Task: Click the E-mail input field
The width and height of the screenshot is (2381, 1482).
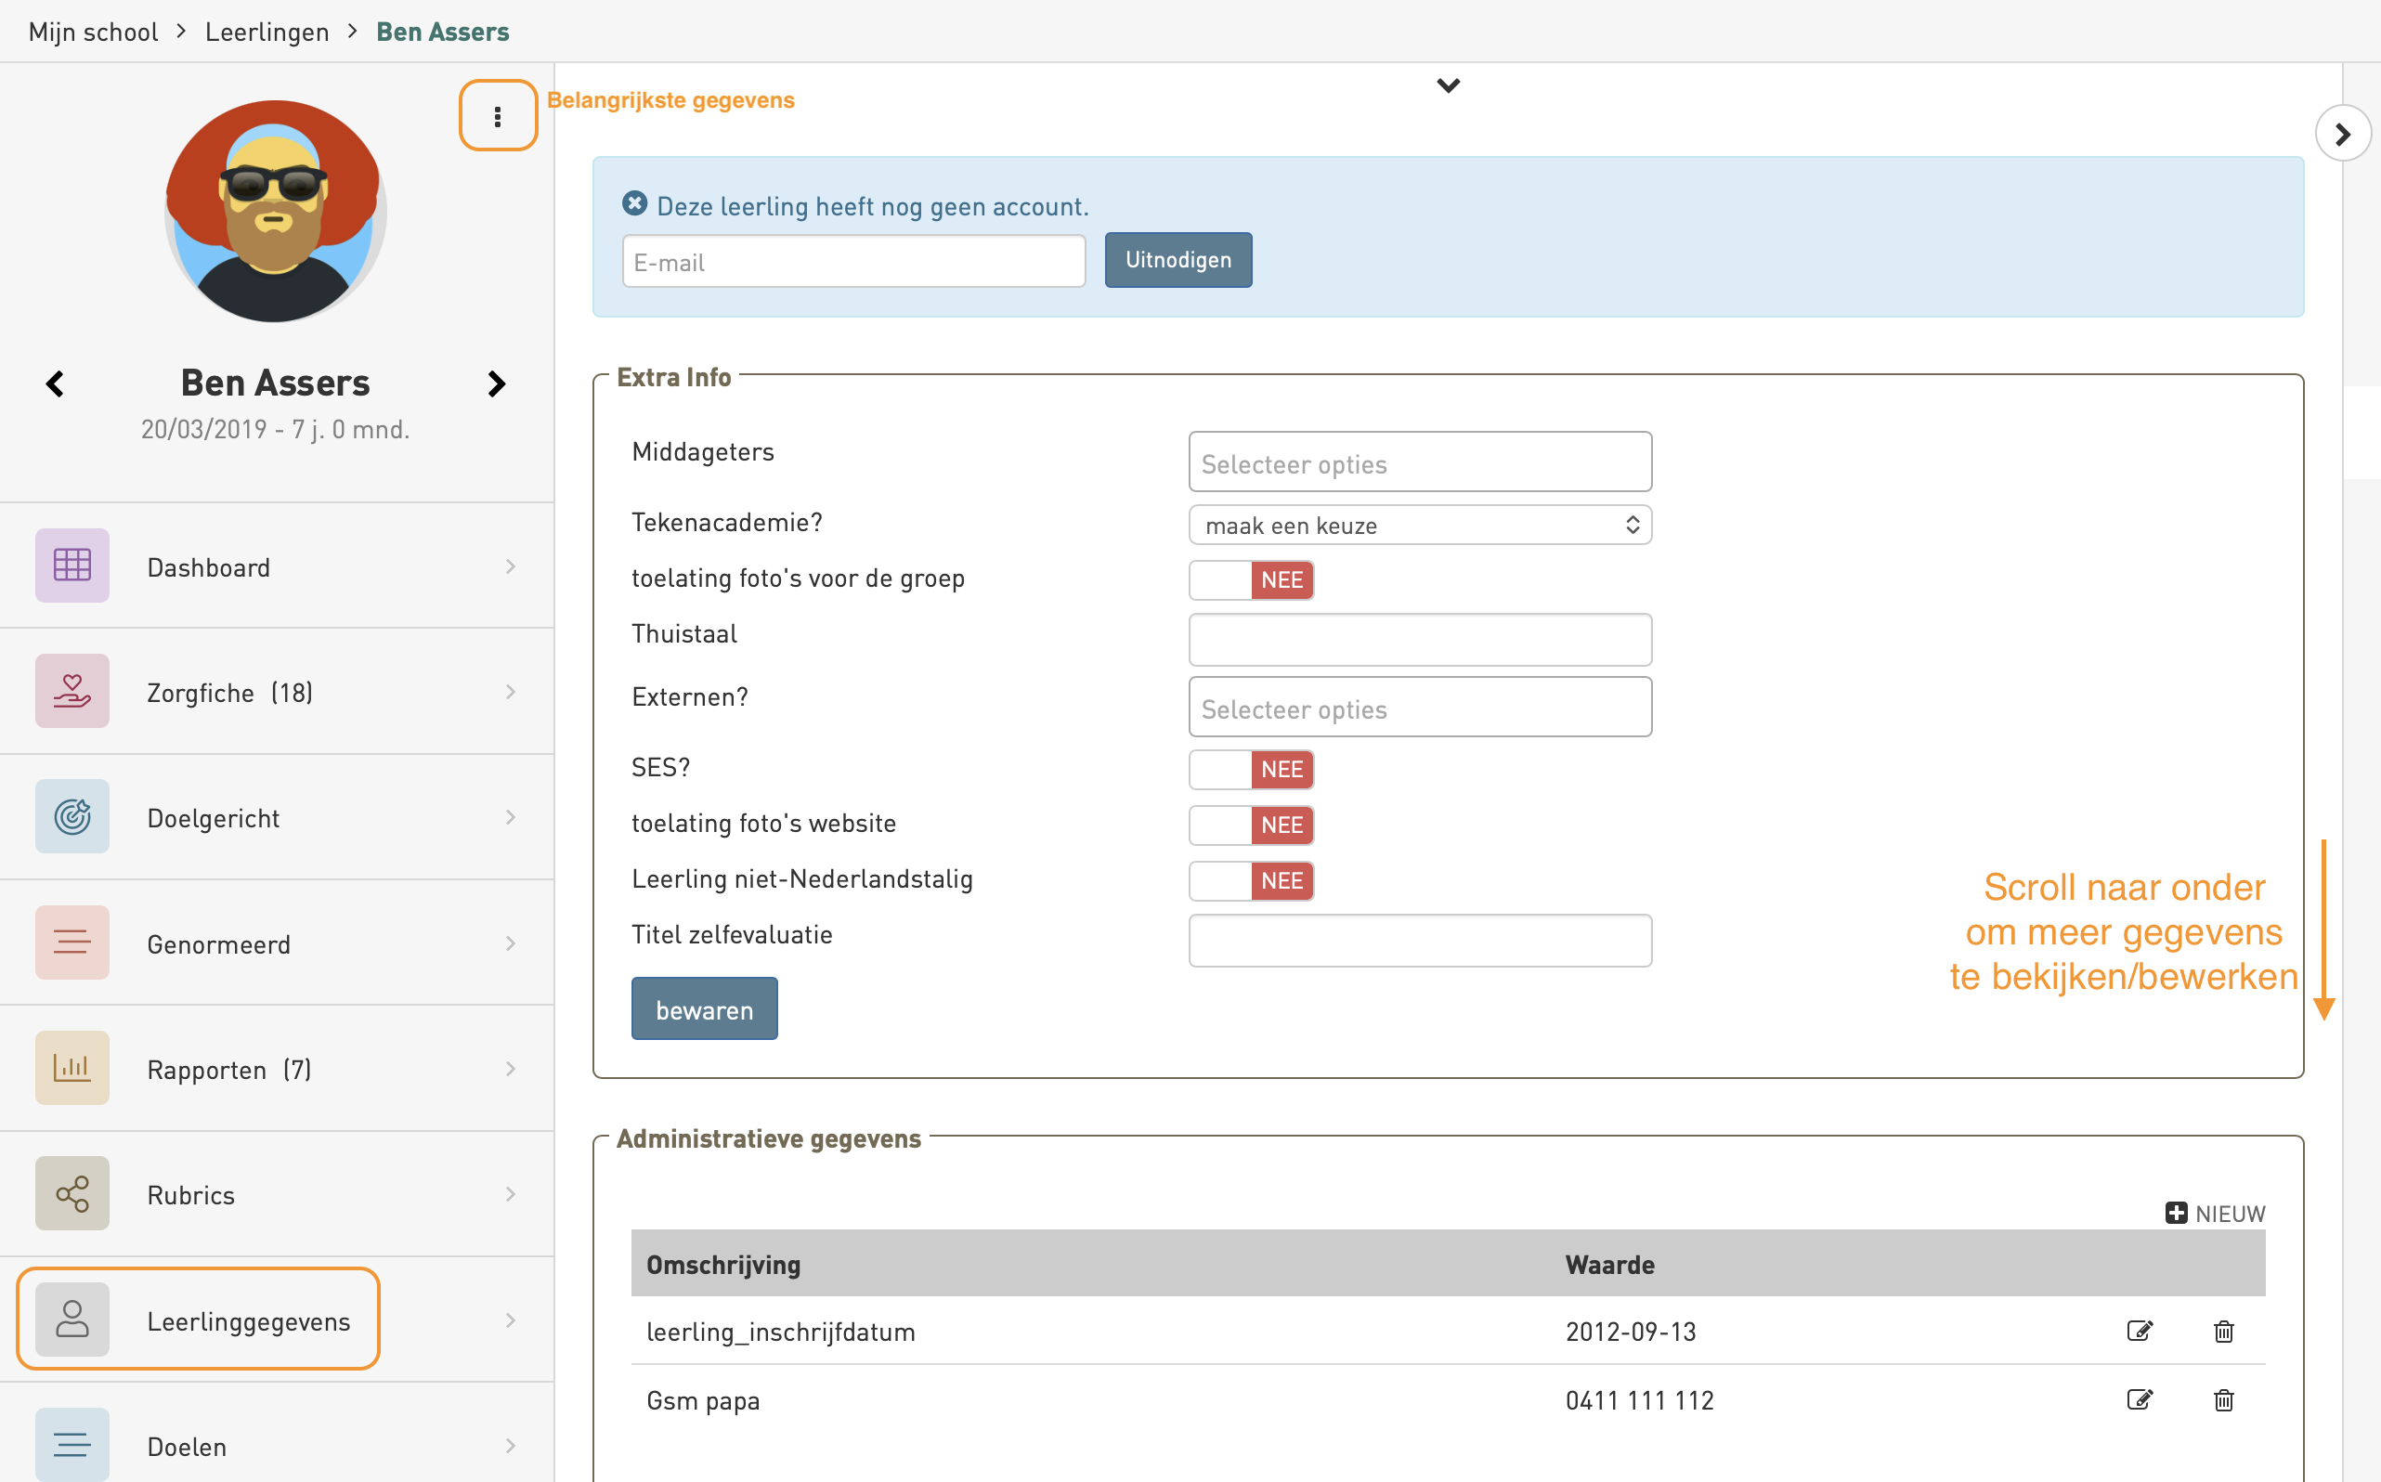Action: click(852, 262)
